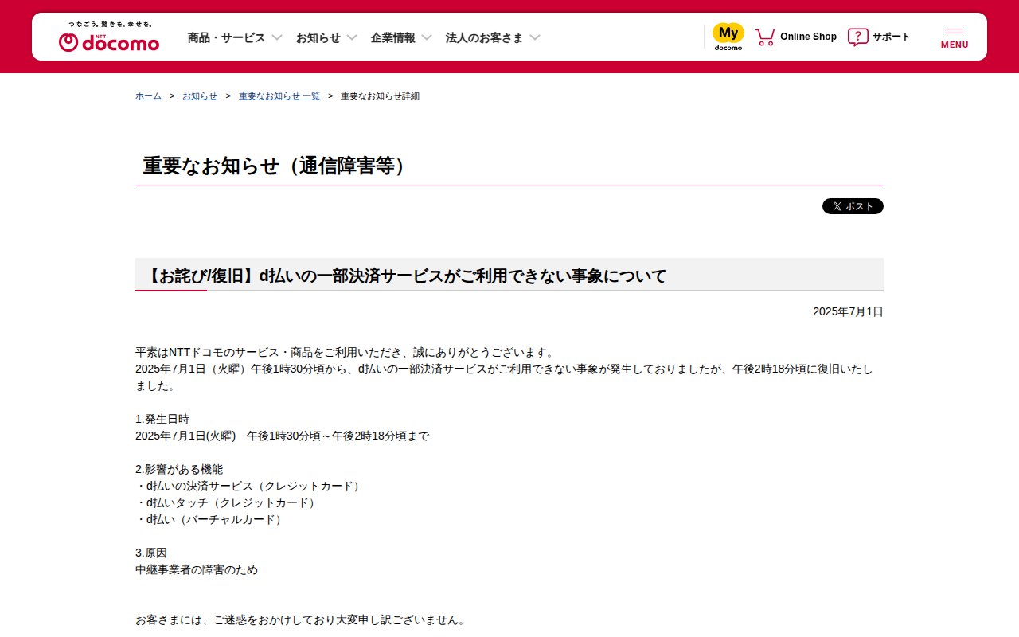The height and width of the screenshot is (637, 1019).
Task: Open the hamburger MENU icon
Action: coord(955,37)
